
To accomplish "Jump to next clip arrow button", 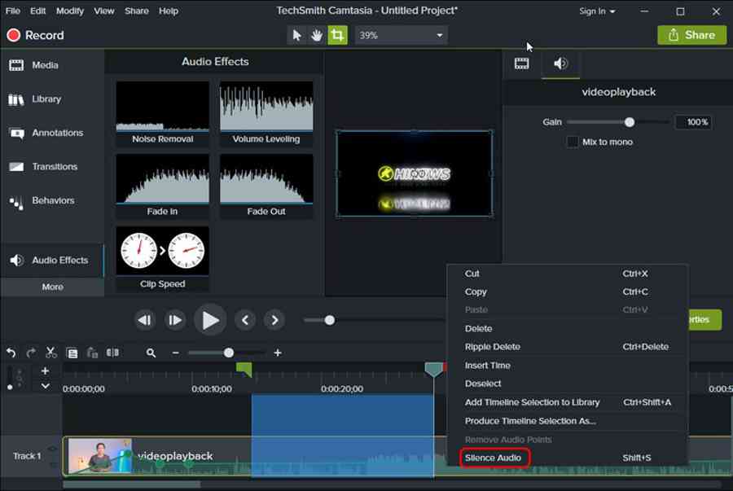I will pos(274,320).
